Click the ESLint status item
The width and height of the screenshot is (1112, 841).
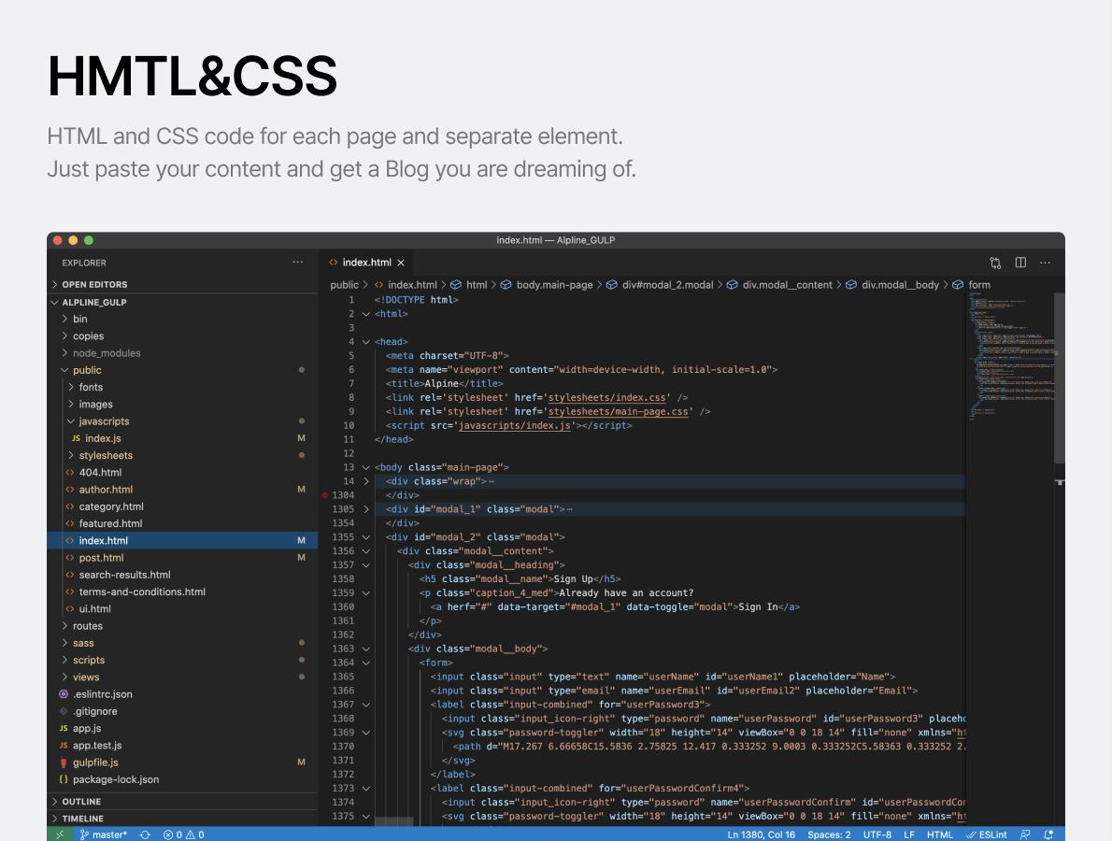(987, 834)
